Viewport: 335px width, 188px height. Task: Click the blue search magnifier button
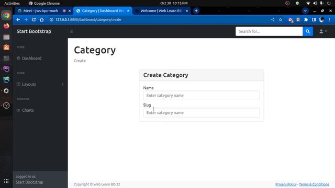[308, 31]
